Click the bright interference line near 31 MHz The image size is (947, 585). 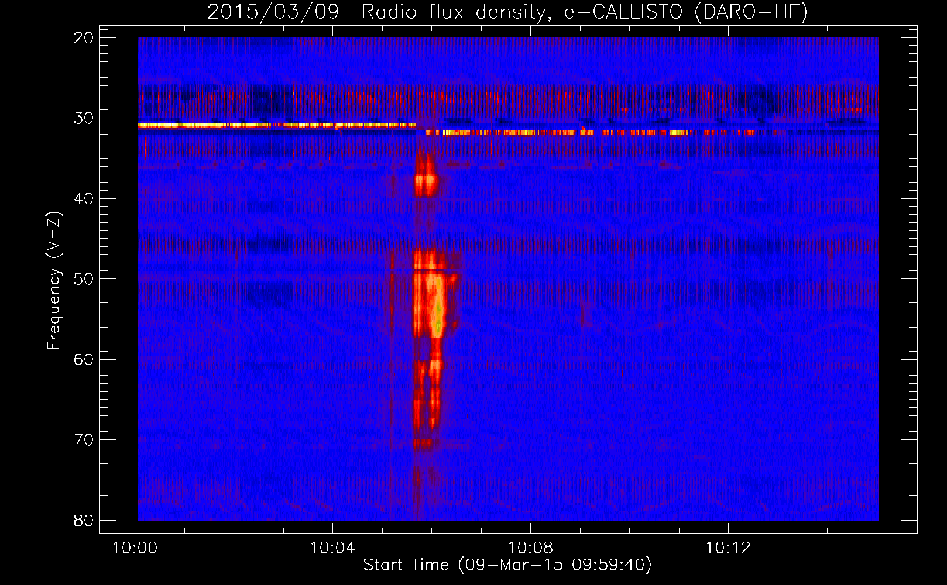(x=277, y=125)
